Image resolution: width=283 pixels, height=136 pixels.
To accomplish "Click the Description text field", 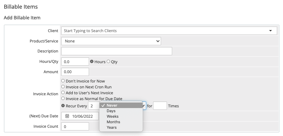I will point(117,51).
